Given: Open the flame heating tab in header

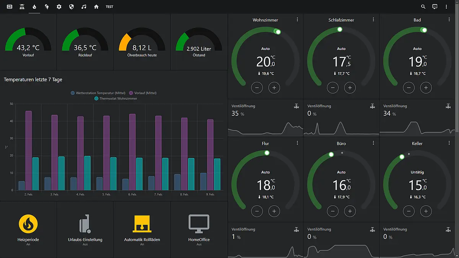Looking at the screenshot, I should (x=34, y=6).
